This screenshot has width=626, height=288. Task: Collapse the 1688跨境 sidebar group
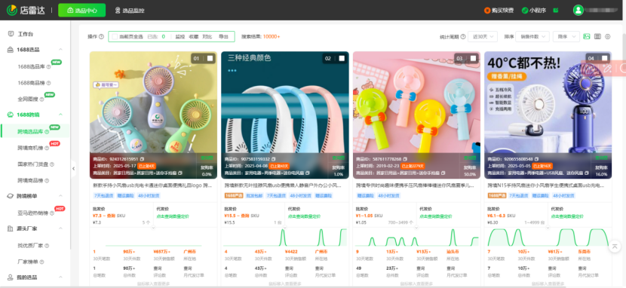click(x=60, y=115)
